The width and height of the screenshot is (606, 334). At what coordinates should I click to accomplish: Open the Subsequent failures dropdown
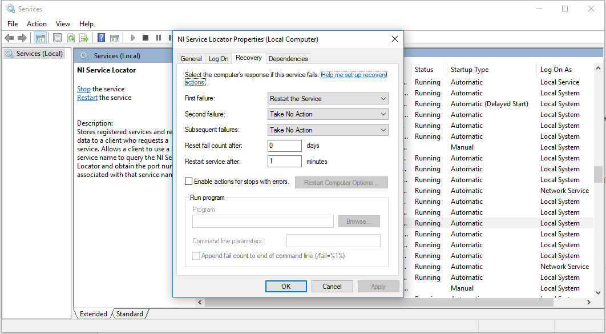328,130
